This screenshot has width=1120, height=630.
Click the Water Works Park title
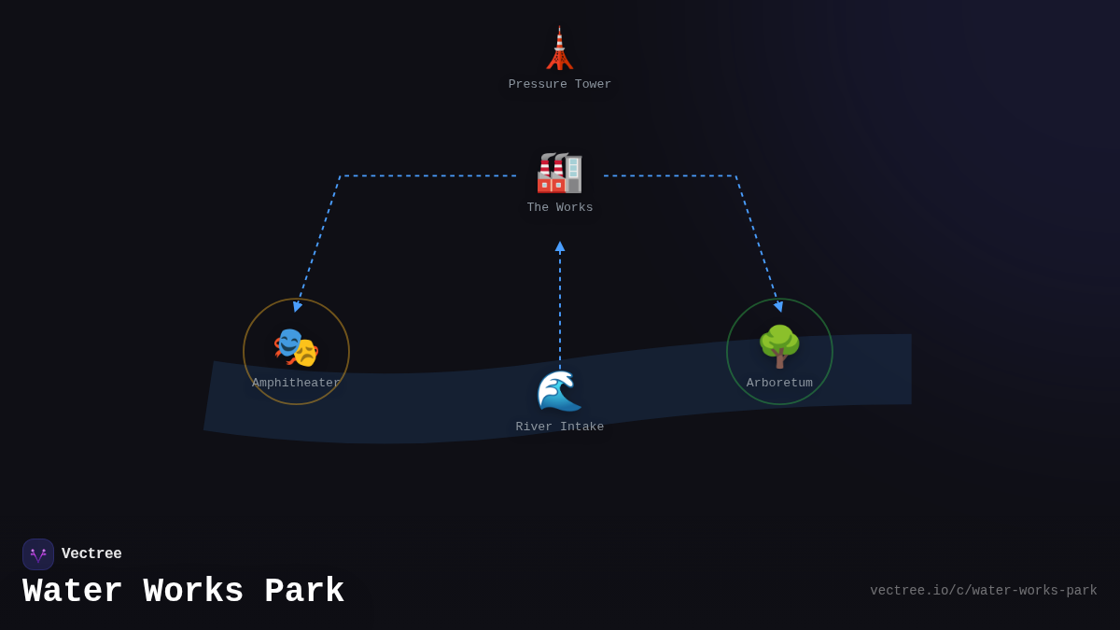184,592
